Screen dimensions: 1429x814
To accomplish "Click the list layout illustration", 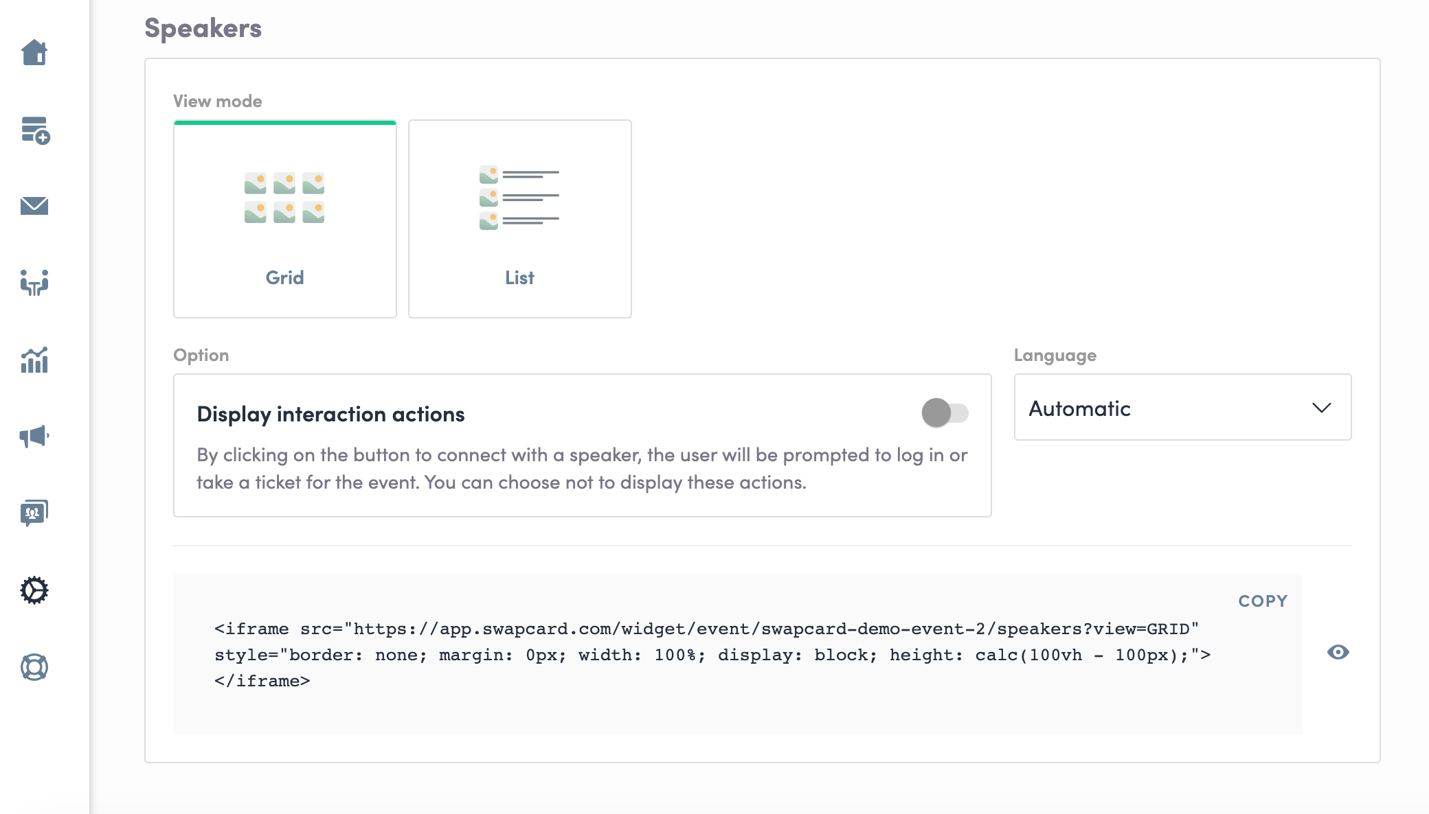I will (519, 198).
